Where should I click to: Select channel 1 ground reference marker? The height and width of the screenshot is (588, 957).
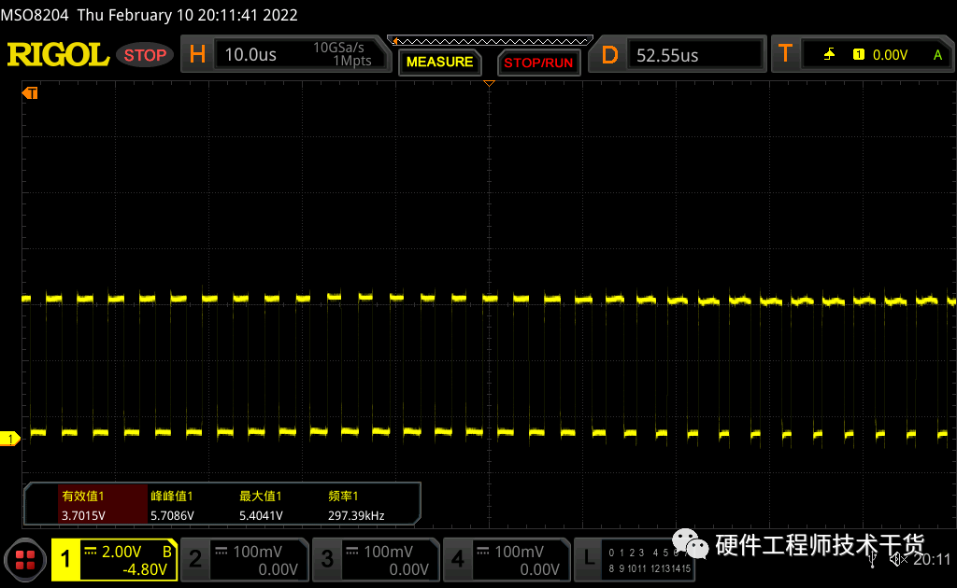(x=9, y=439)
